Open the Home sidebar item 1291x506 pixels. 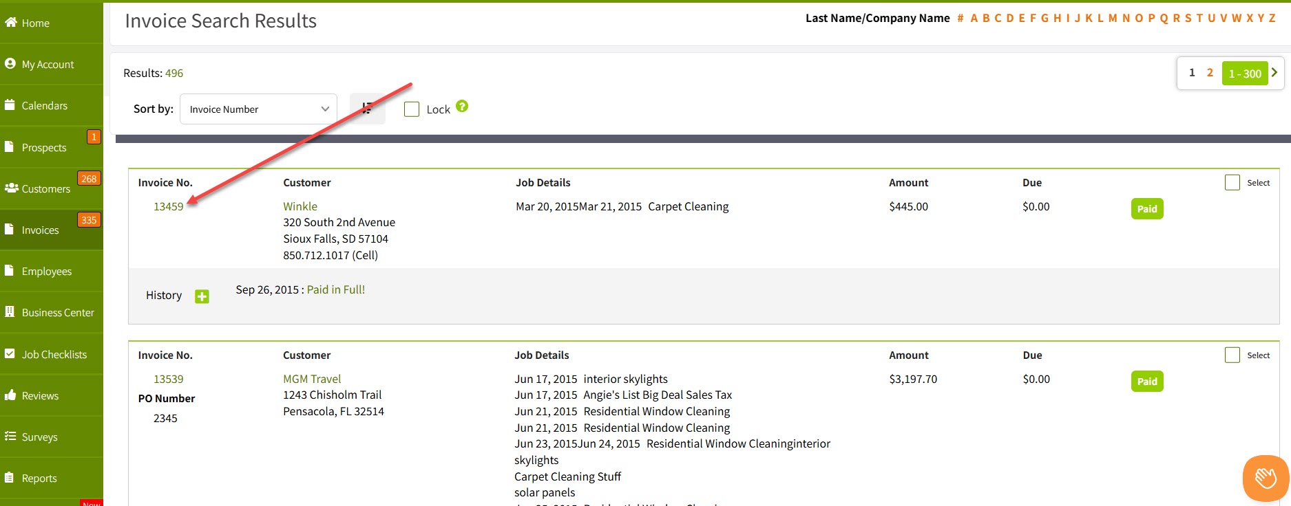52,23
